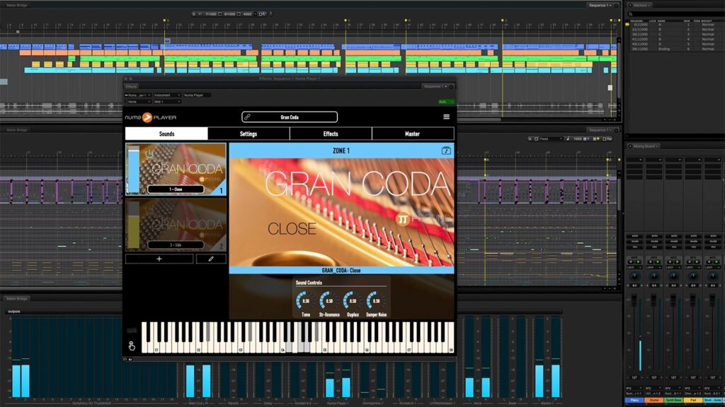725x407 pixels.
Task: Mute the Synth Bass mixer channel
Action: [x=674, y=242]
